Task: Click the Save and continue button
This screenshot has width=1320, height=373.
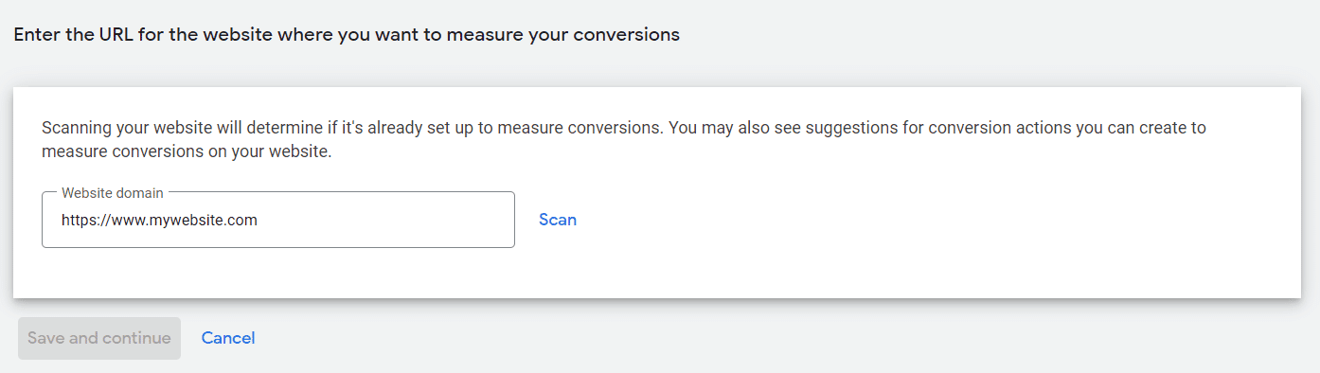Action: [x=99, y=338]
